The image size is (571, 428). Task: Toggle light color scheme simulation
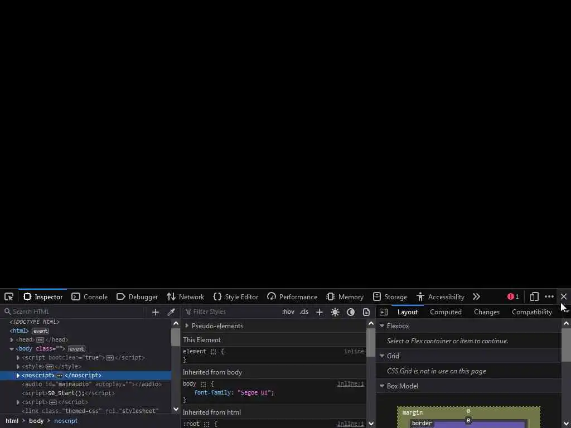click(x=335, y=312)
